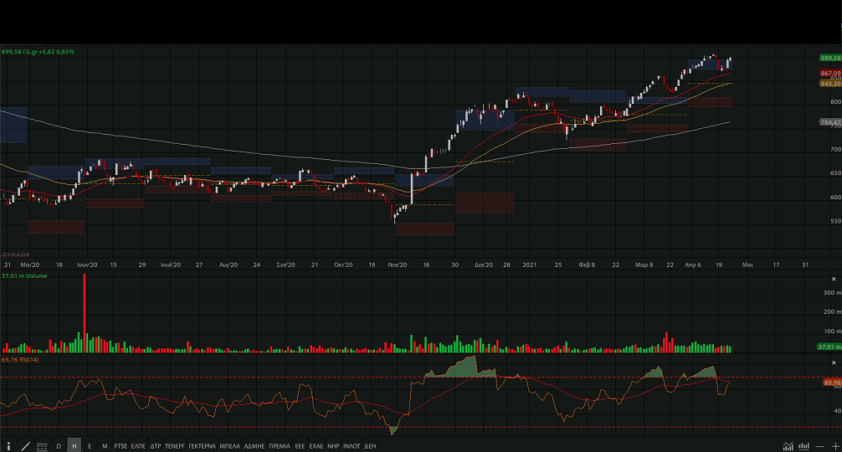Load the ΤΕΝΕΡΓ symbol chart
842x452 pixels.
pyautogui.click(x=175, y=446)
